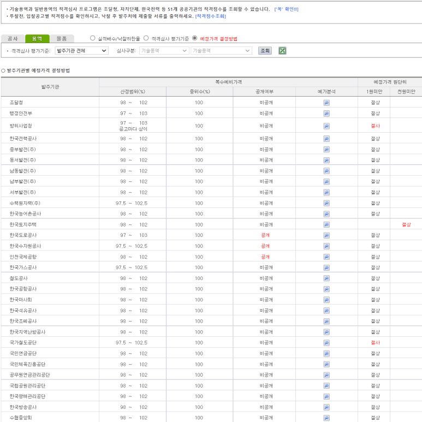Screen dimensions: 422x422
Task: Open 예가분석 magnifier for 남동발전(주) row
Action: click(326, 171)
